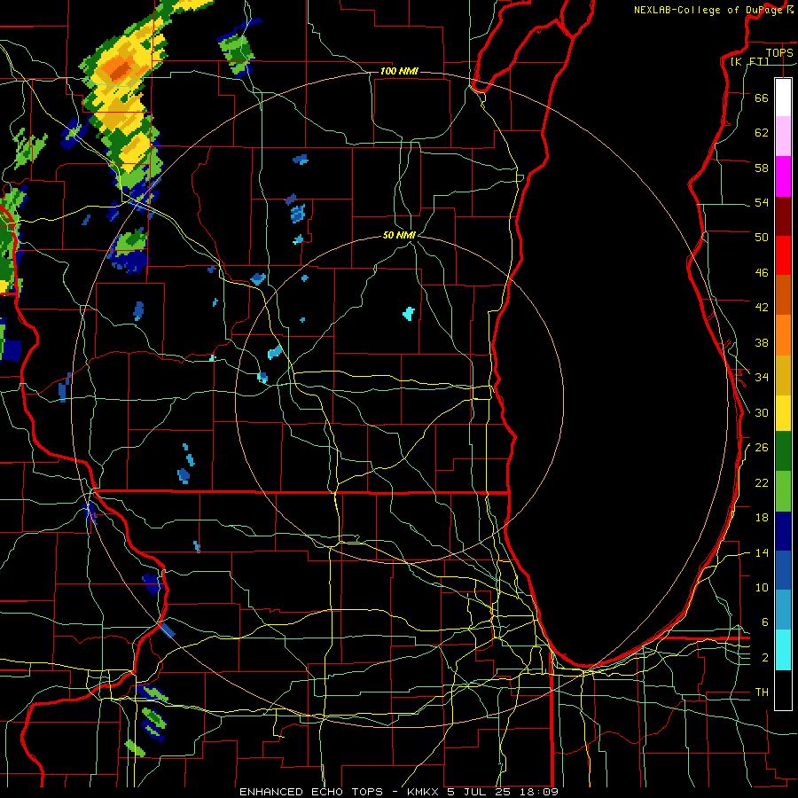The width and height of the screenshot is (798, 798).
Task: Click the '34' scale value
Action: 762,377
